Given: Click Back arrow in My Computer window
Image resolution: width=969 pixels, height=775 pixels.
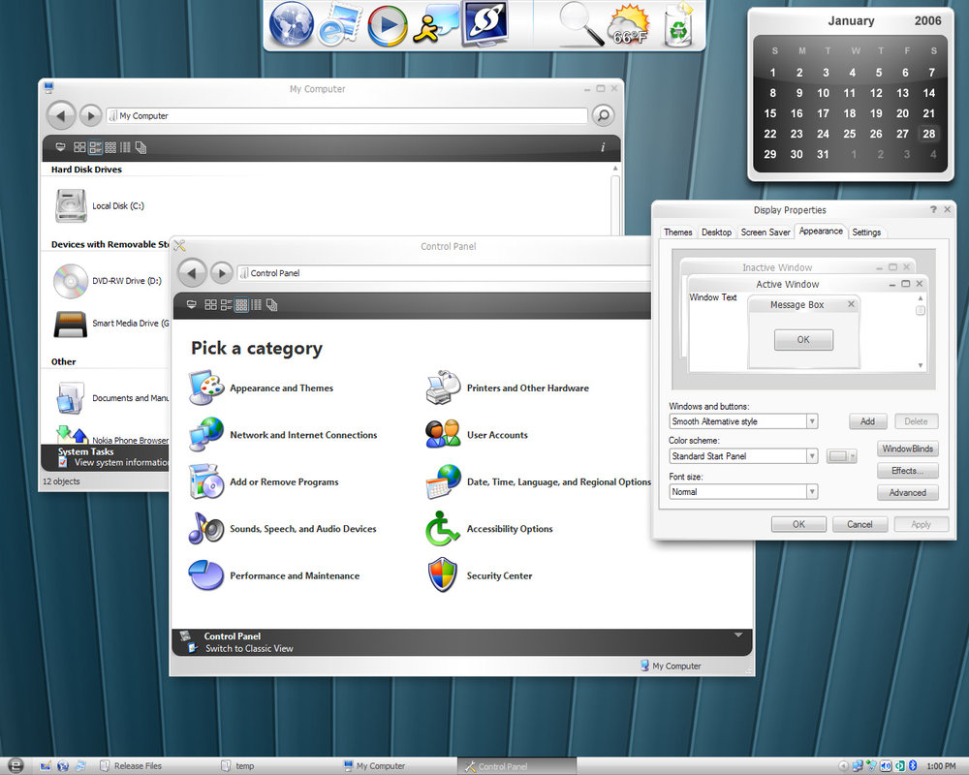Looking at the screenshot, I should [x=60, y=115].
